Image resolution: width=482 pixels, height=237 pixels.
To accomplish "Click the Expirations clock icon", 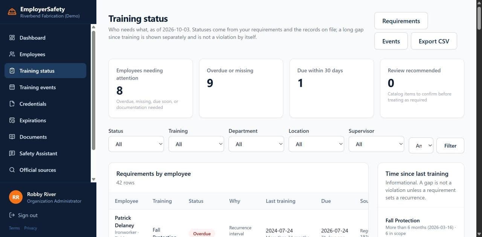I will tap(12, 120).
